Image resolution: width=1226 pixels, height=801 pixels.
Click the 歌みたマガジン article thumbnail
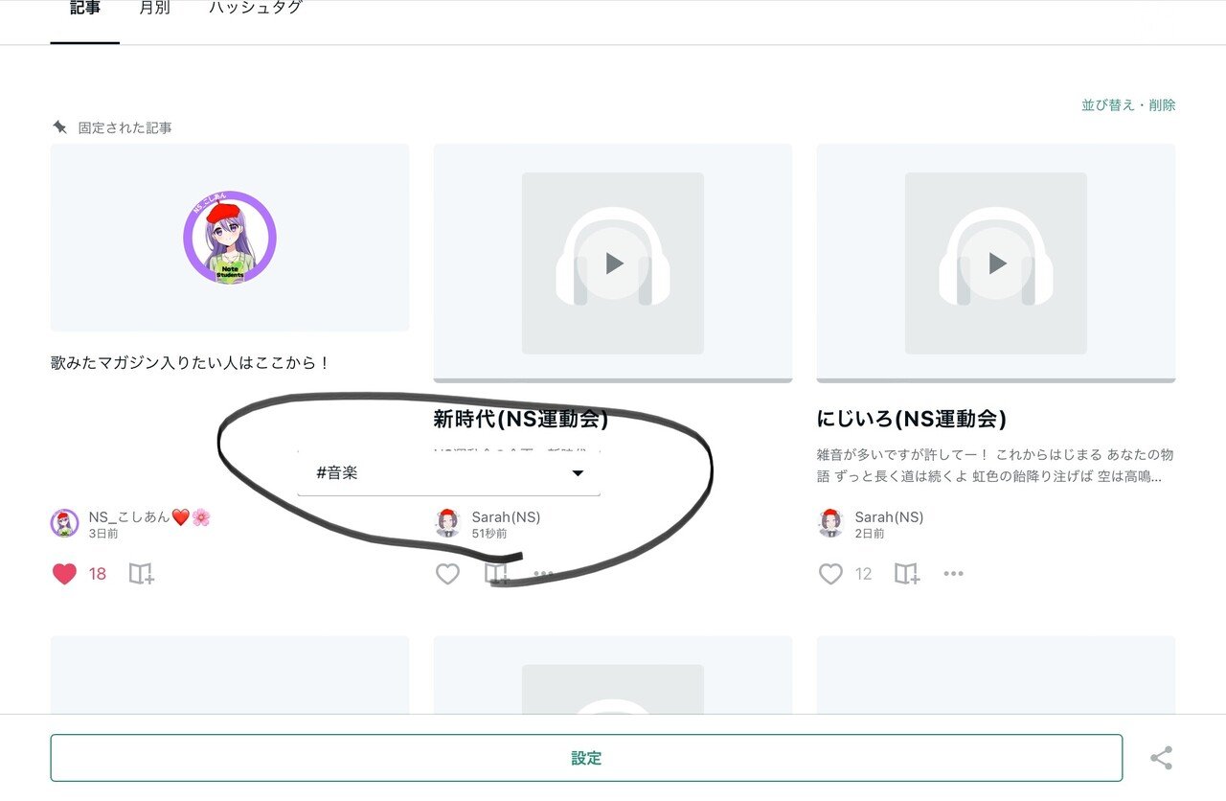[x=230, y=237]
